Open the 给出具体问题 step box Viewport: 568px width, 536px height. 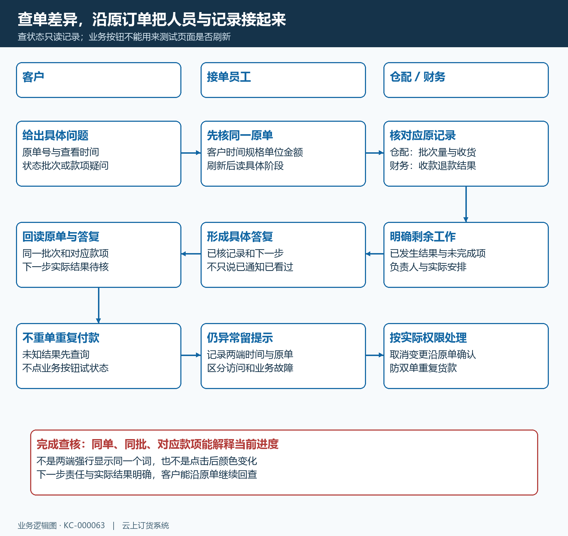(x=99, y=154)
